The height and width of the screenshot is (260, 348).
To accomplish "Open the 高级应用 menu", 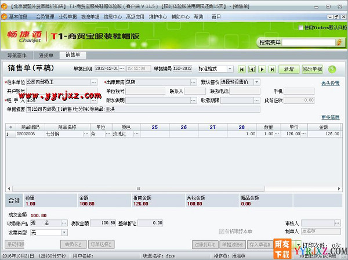I will click(x=135, y=17).
